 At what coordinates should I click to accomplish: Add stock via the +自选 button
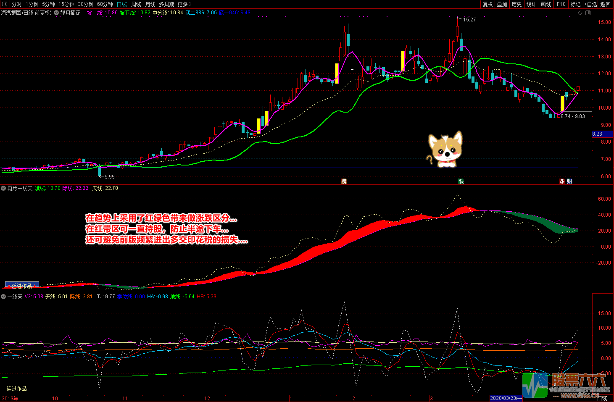590,4
